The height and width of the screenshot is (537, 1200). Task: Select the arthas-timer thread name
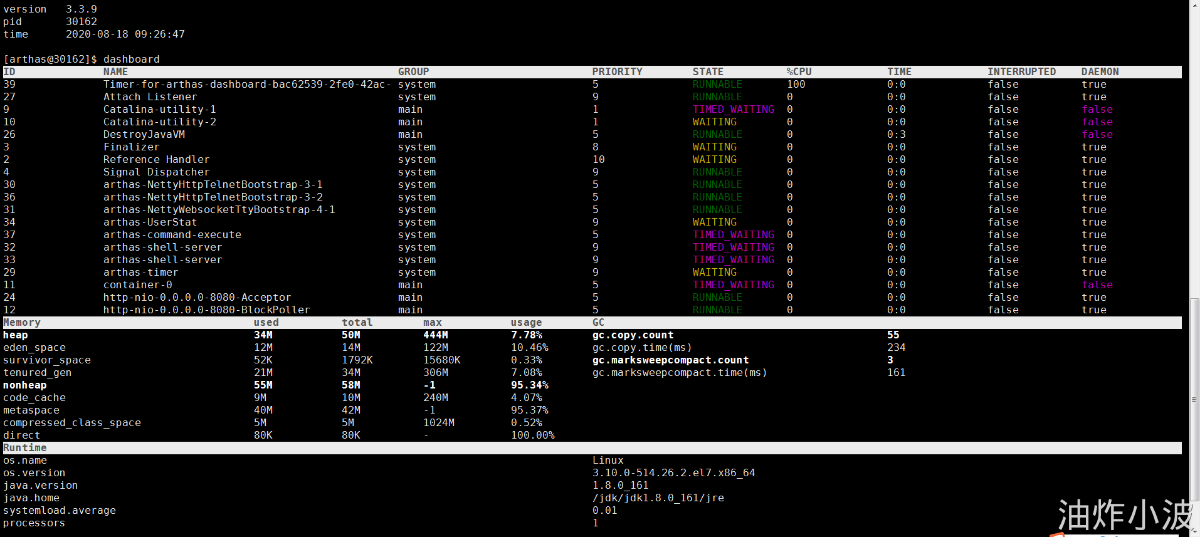pos(141,273)
